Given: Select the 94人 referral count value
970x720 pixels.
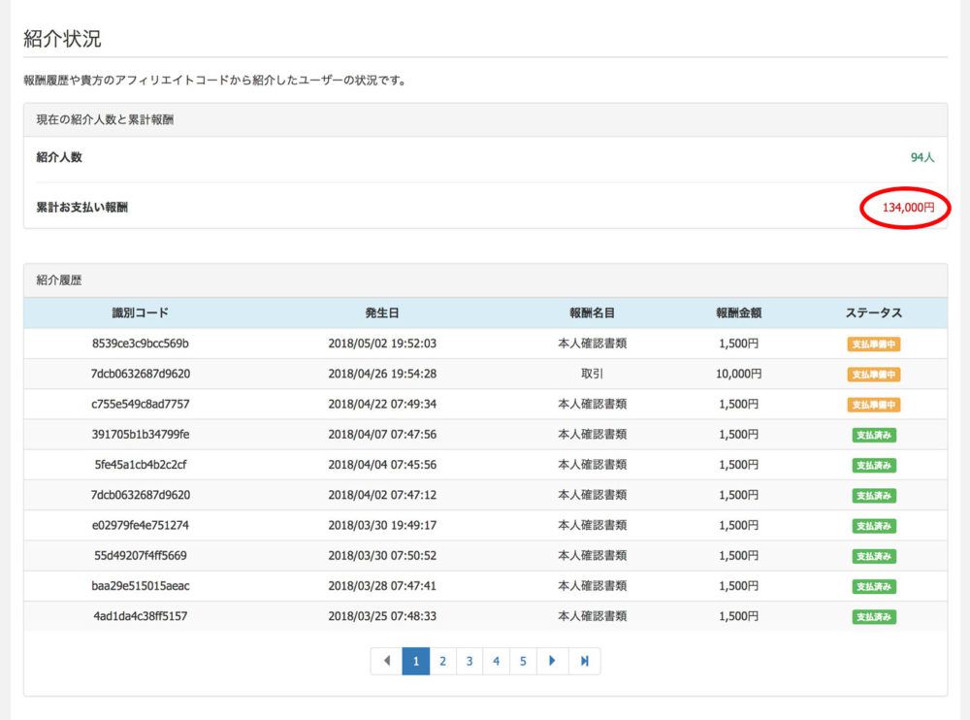Looking at the screenshot, I should 922,157.
